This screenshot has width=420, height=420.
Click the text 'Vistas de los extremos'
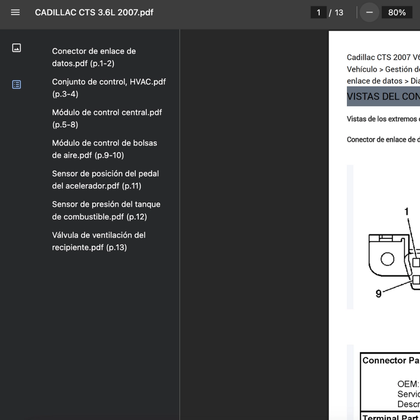tap(382, 119)
